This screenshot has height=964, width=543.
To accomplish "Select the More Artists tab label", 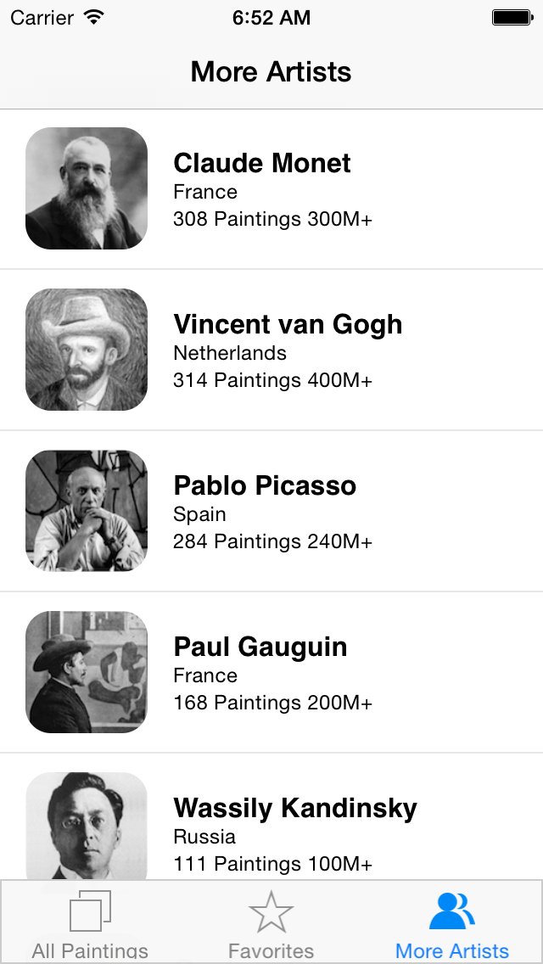I will pyautogui.click(x=452, y=951).
